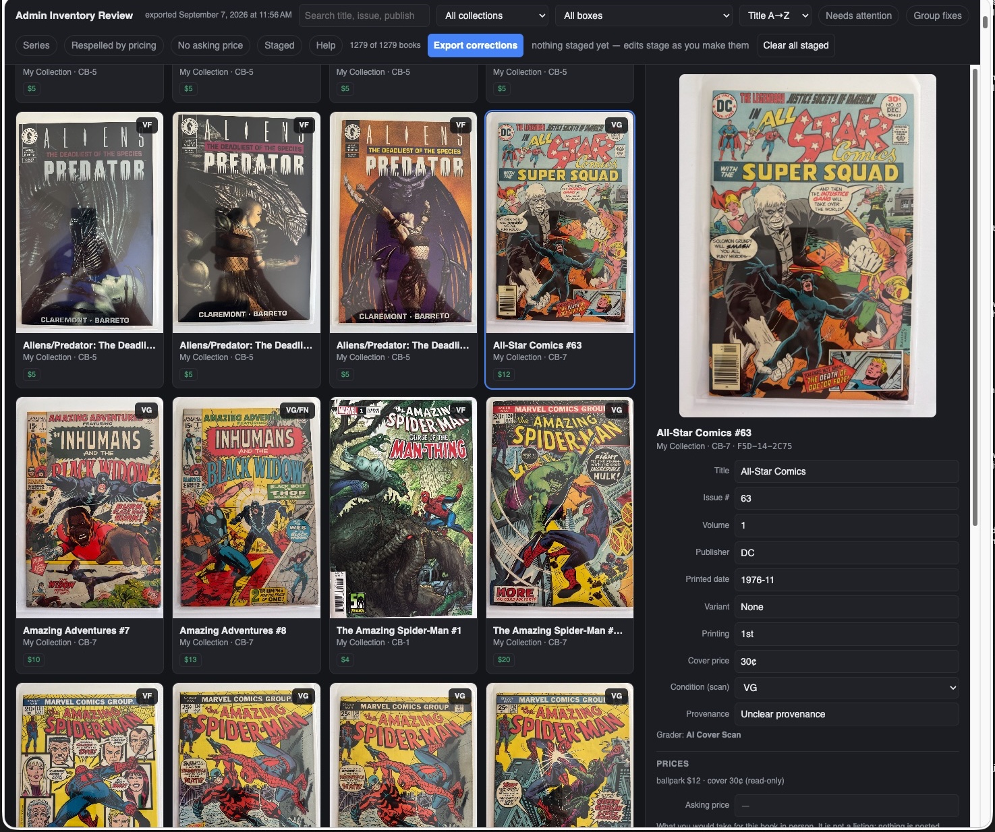The image size is (995, 832).
Task: Click the 'Grader: AI Cover Scan' text
Action: tap(698, 735)
